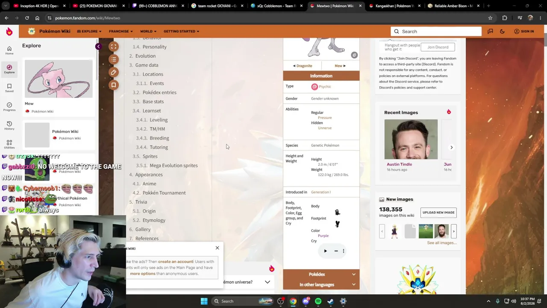Click the edit pencil page tool
Viewport: 547px width, 308px height.
pos(114,72)
